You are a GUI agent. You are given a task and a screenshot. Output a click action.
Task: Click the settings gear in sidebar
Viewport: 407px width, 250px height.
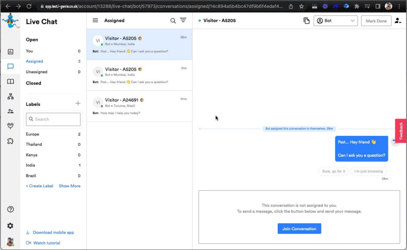point(10,226)
